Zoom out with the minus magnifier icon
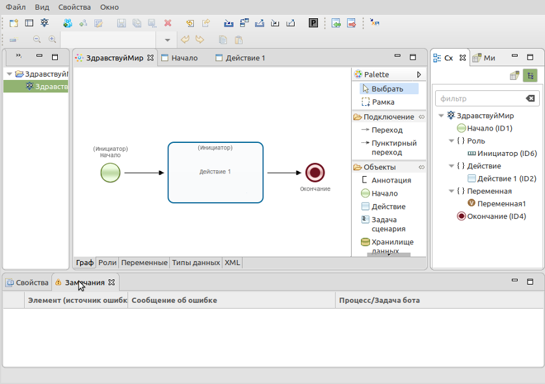The height and width of the screenshot is (384, 545). 37,40
